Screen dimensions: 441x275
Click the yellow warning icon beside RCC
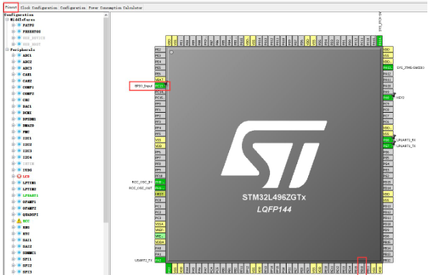[x=19, y=220]
